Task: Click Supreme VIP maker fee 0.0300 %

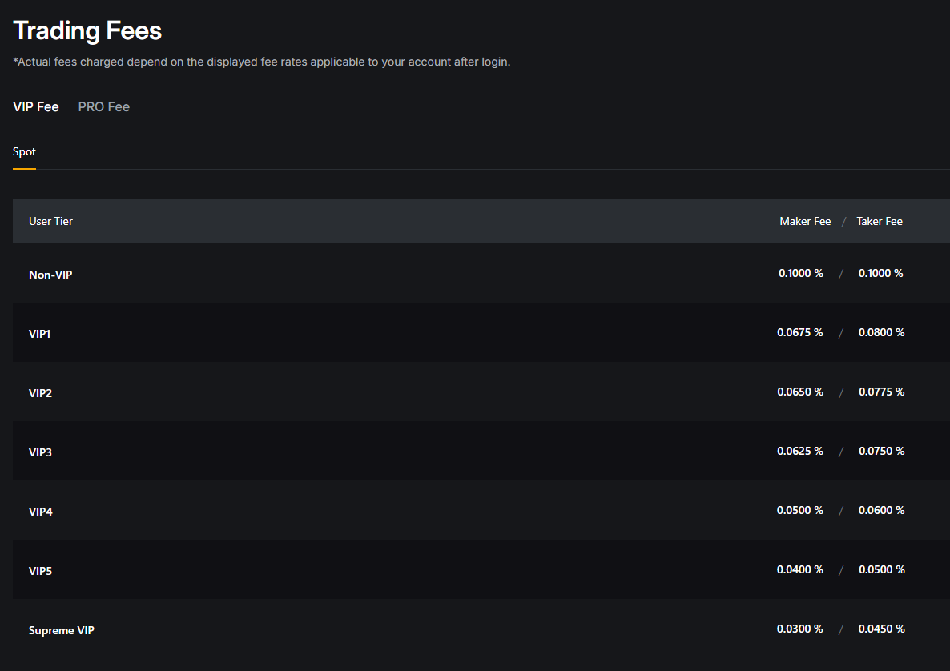Action: [799, 629]
